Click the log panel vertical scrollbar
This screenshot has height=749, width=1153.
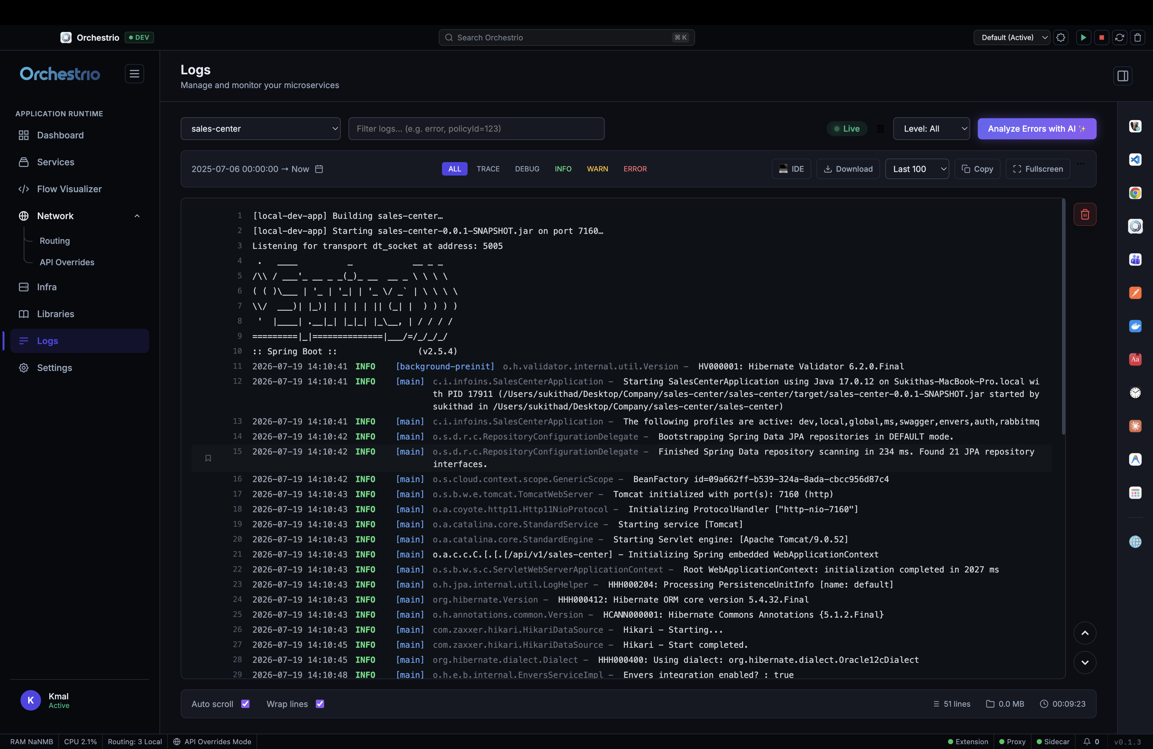coord(1063,317)
